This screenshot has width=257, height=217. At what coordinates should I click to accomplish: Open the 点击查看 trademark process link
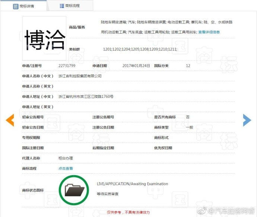(66, 168)
